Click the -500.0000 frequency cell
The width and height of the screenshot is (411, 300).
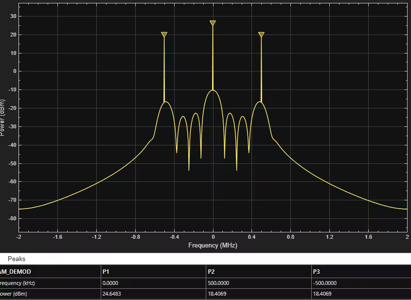pyautogui.click(x=361, y=283)
